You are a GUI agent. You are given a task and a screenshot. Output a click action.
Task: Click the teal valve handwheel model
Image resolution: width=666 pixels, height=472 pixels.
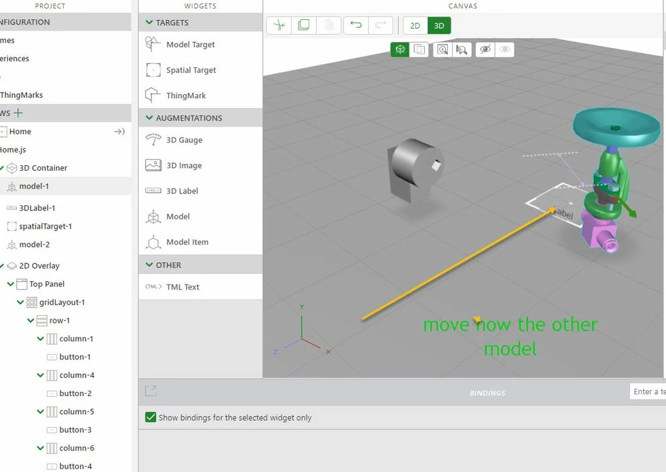[x=616, y=127]
